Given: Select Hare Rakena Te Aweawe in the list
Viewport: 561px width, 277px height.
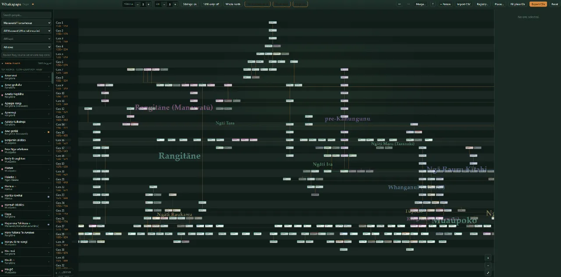Looking at the screenshot, I should (25, 233).
